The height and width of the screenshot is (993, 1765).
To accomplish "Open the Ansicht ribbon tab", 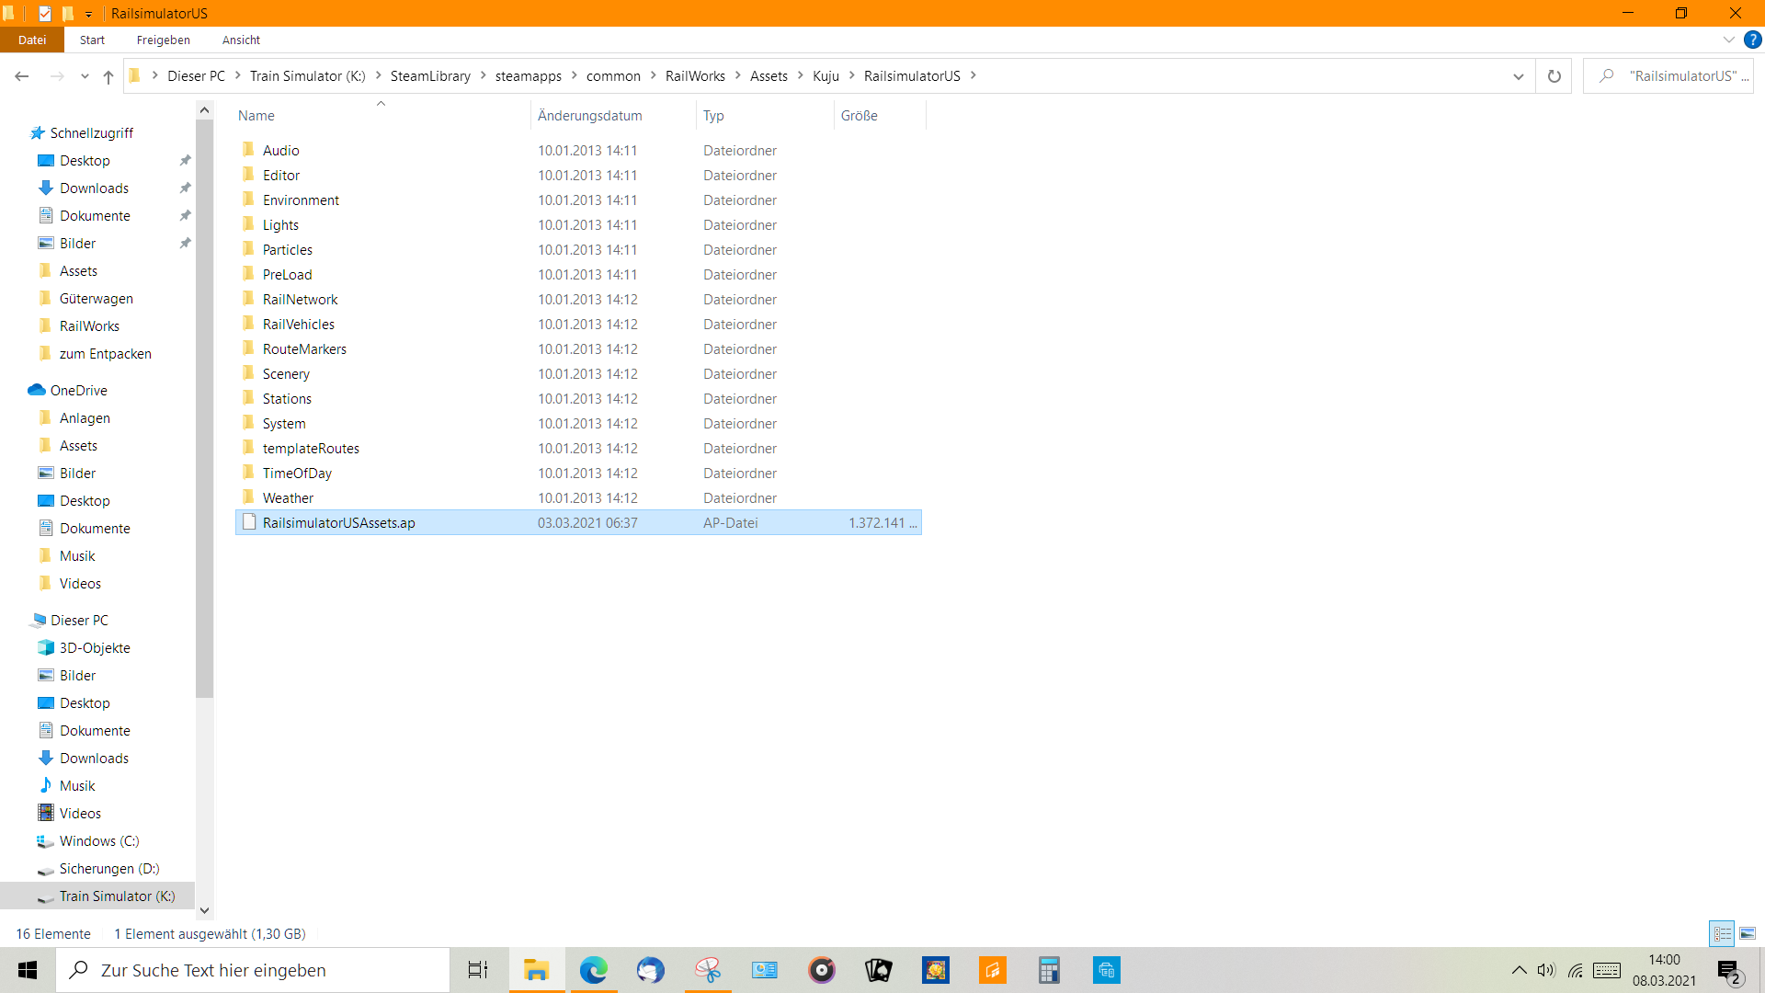I will (x=241, y=40).
